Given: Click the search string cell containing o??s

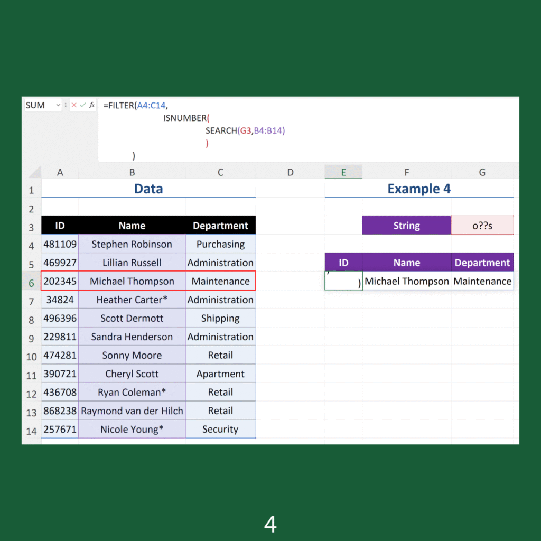Looking at the screenshot, I should (x=482, y=226).
